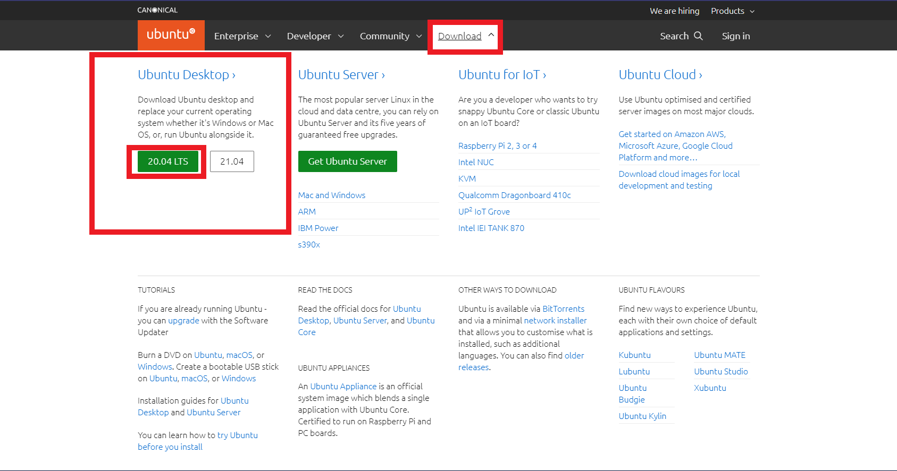
Task: Open Download cloud images for local development link
Action: tap(679, 180)
